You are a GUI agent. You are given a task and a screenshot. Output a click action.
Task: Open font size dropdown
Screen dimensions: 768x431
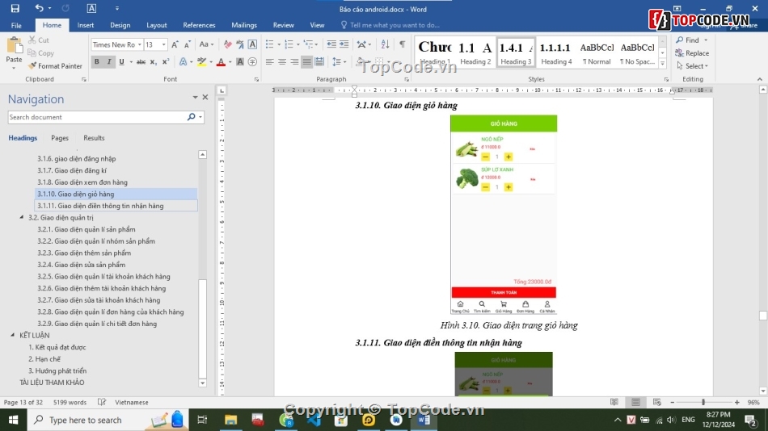(163, 44)
